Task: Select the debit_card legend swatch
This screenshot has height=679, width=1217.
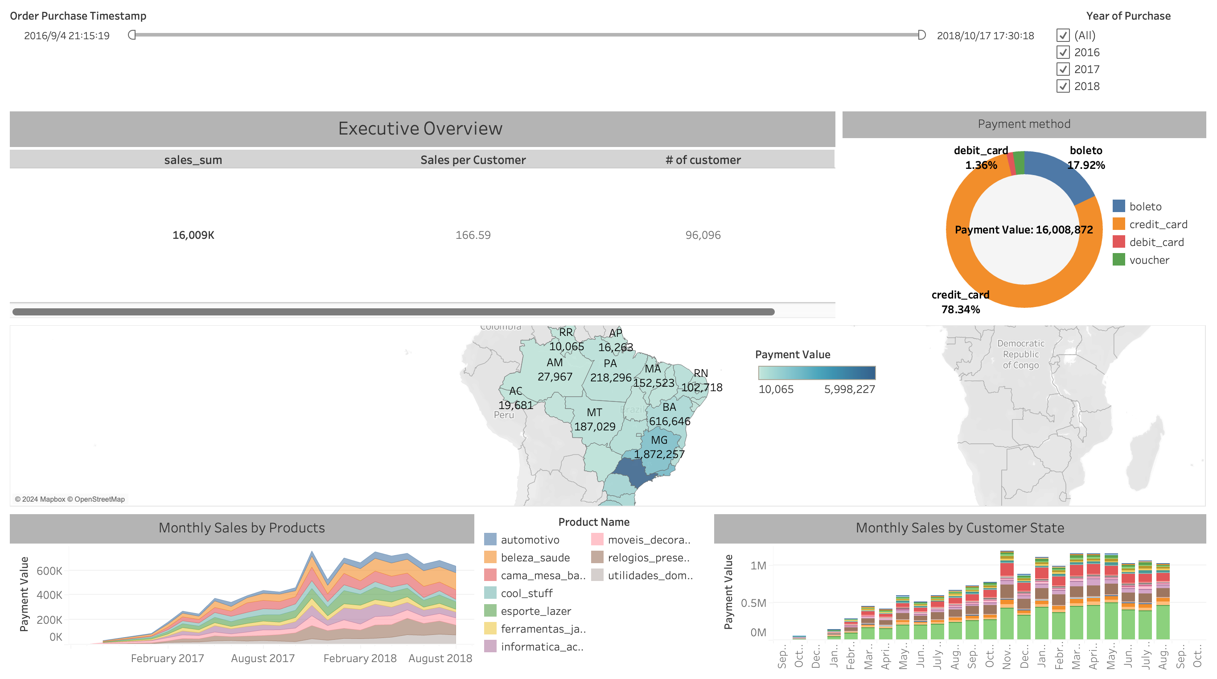Action: [x=1118, y=242]
